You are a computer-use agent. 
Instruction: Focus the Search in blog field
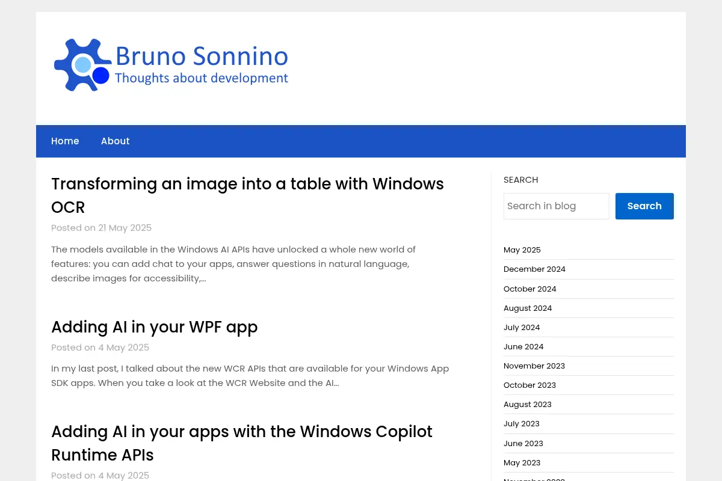556,206
